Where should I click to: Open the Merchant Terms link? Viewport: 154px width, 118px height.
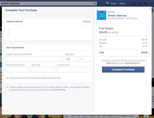[132, 63]
